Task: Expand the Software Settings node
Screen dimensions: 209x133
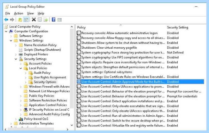Action: (x=11, y=36)
